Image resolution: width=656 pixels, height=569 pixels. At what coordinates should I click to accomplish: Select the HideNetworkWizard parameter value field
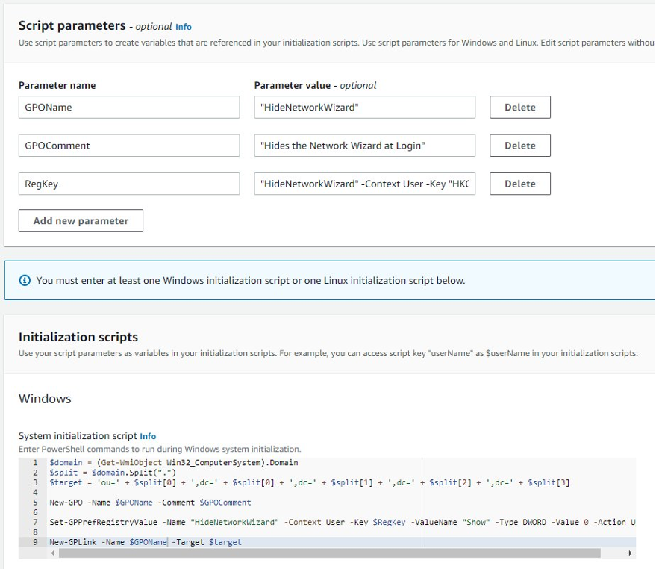364,107
